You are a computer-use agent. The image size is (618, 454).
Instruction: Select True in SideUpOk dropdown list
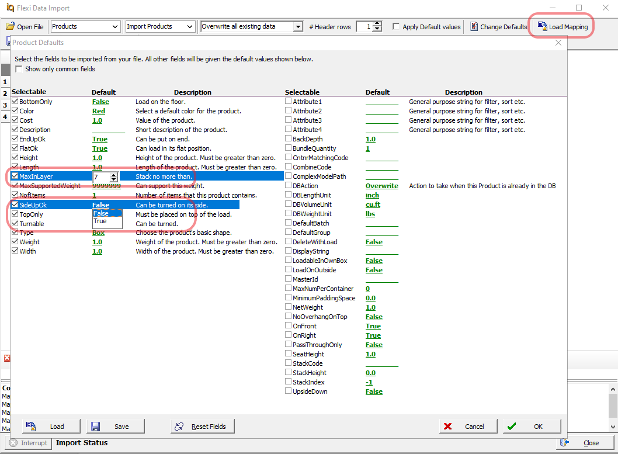coord(107,221)
